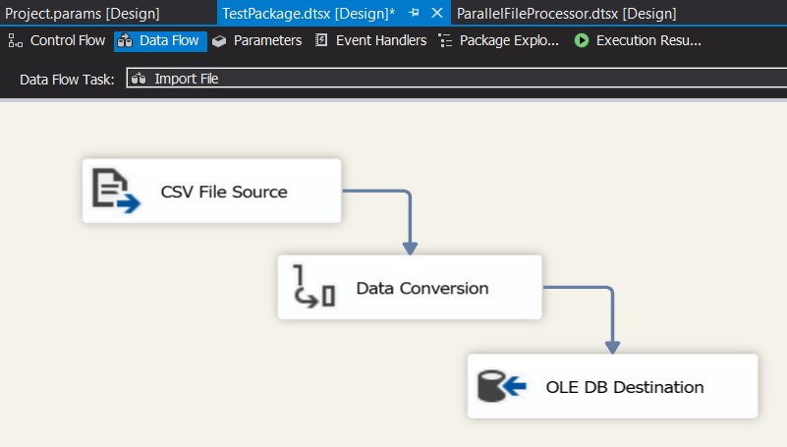Select the OLE DB Destination label text
787x447 pixels.
pos(625,387)
